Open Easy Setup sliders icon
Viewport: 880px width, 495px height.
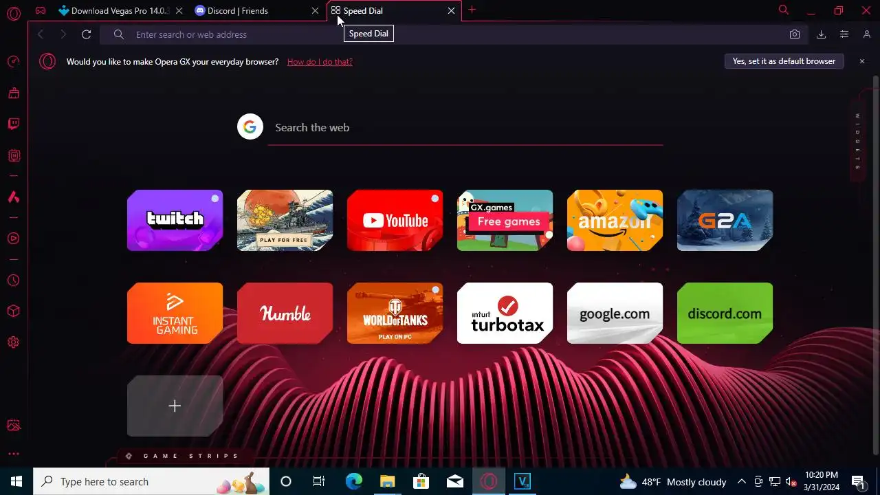tap(844, 34)
